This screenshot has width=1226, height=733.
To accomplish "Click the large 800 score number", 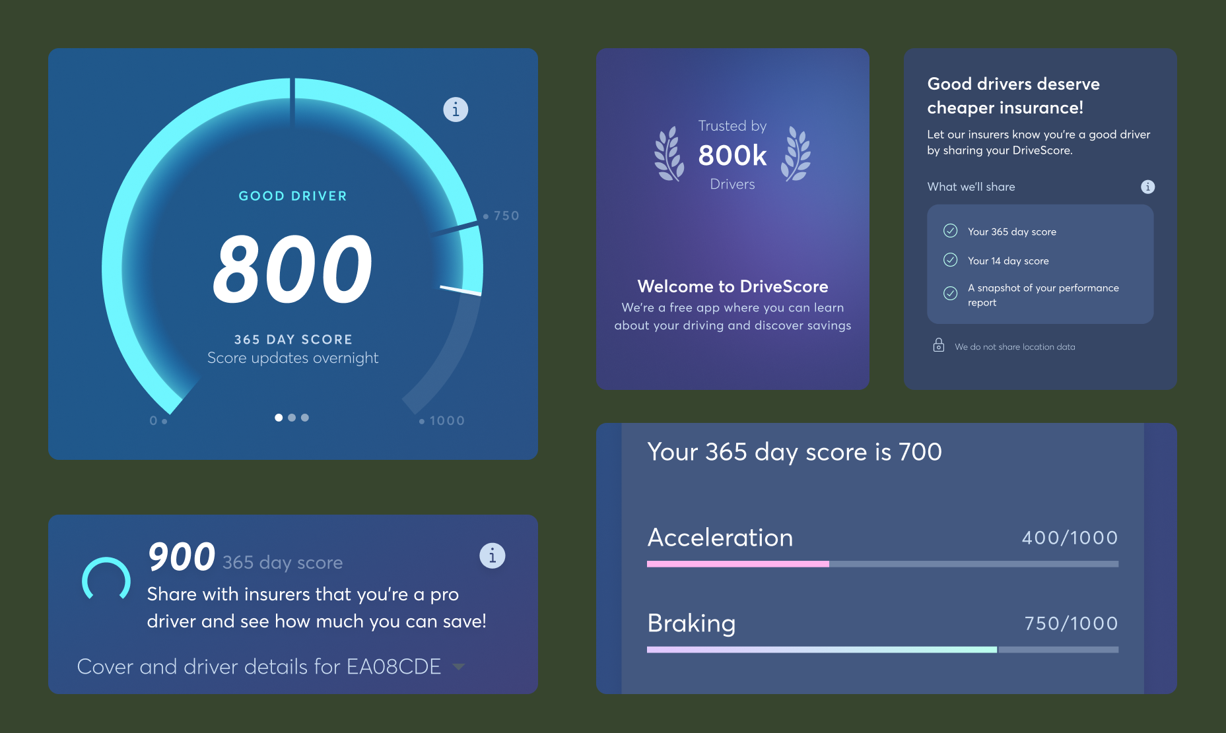I will click(293, 269).
